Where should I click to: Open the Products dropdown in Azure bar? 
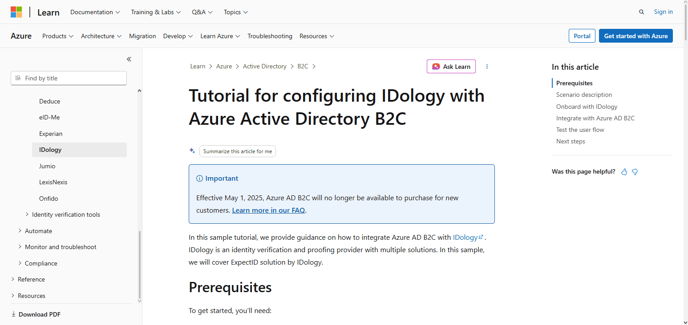pyautogui.click(x=58, y=36)
